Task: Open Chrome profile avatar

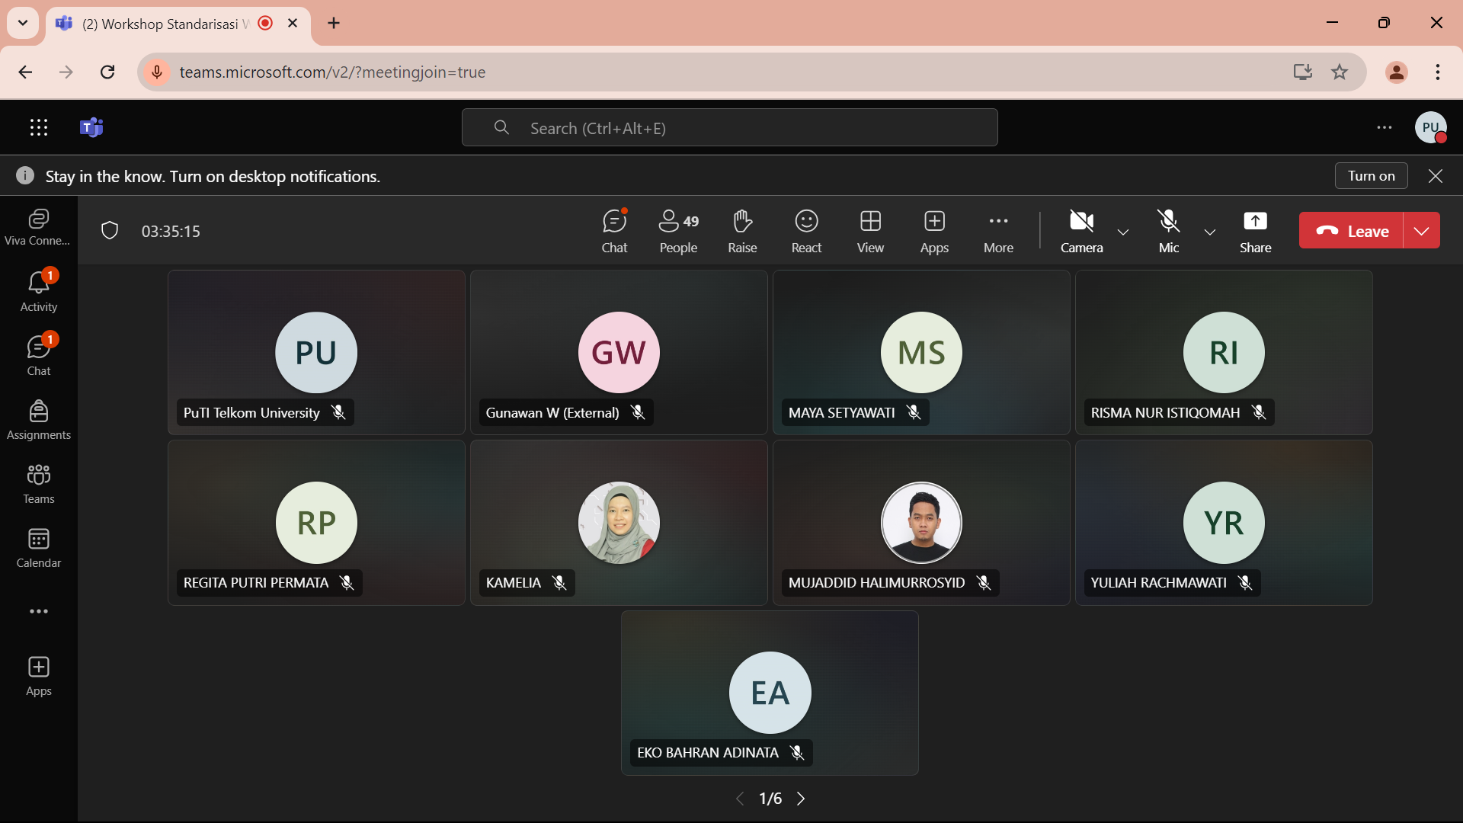Action: pyautogui.click(x=1397, y=72)
